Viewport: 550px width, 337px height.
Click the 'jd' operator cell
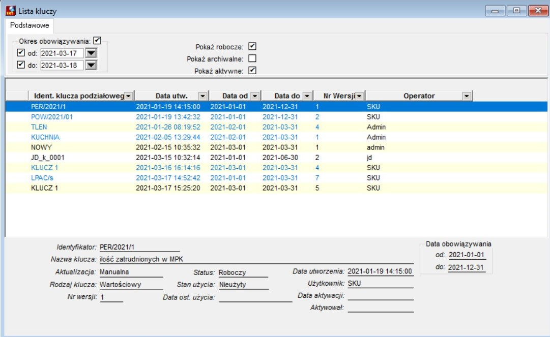[x=369, y=158]
